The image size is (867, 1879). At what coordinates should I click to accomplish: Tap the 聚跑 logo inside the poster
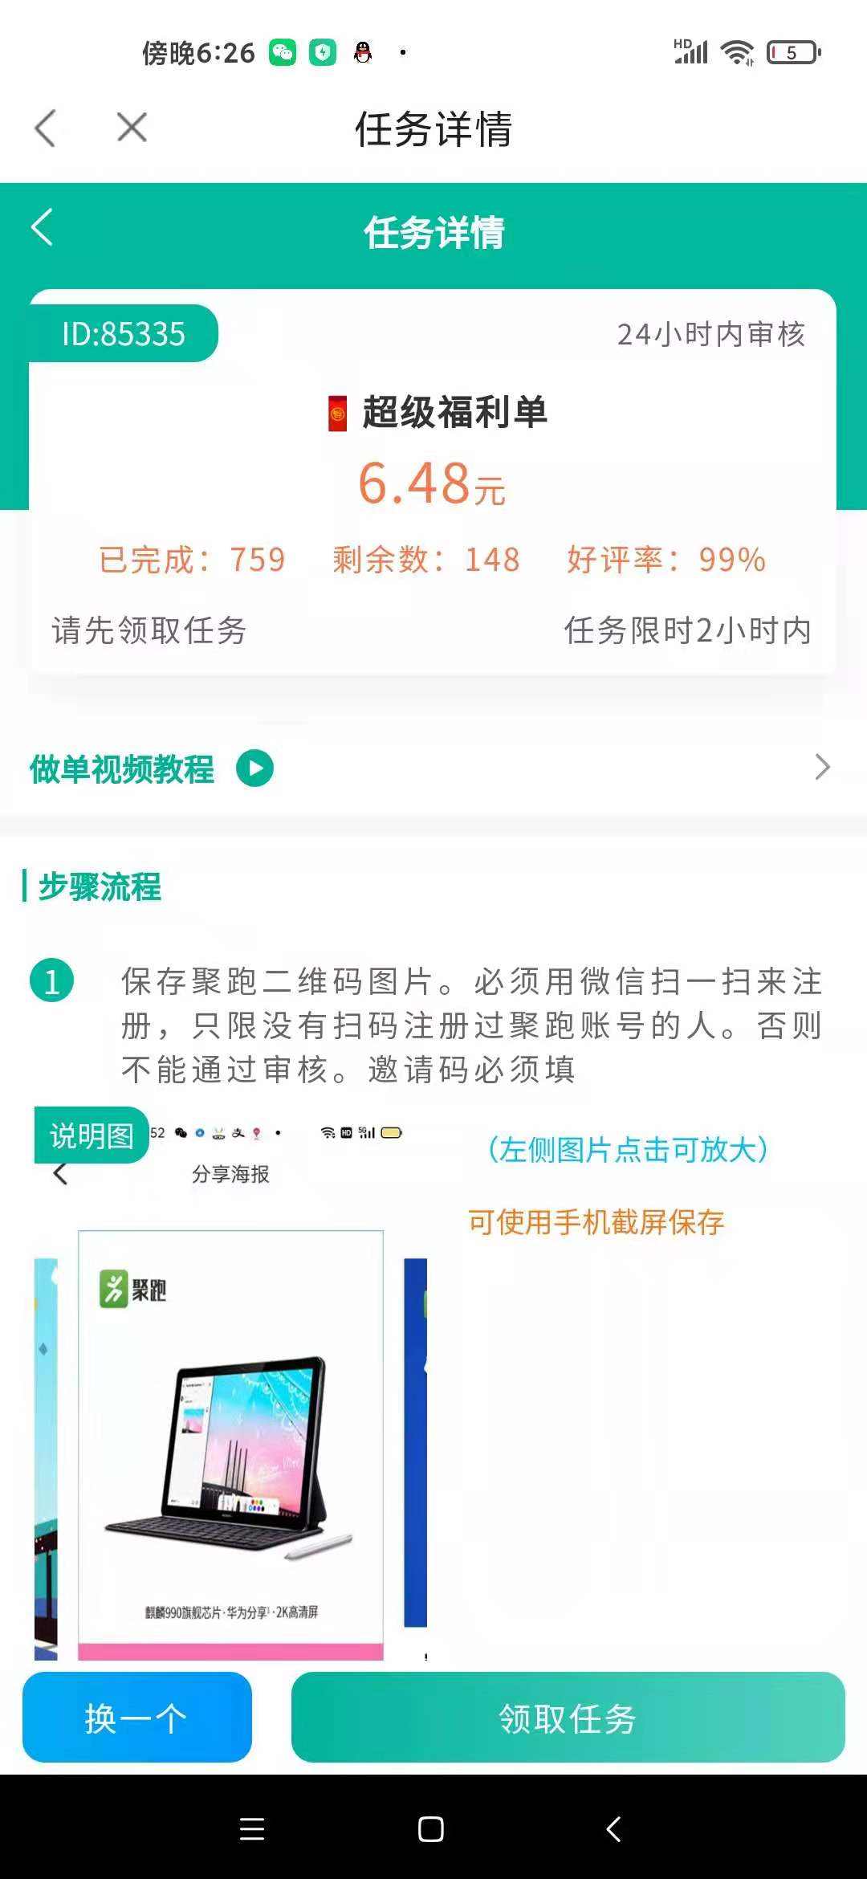[132, 1290]
